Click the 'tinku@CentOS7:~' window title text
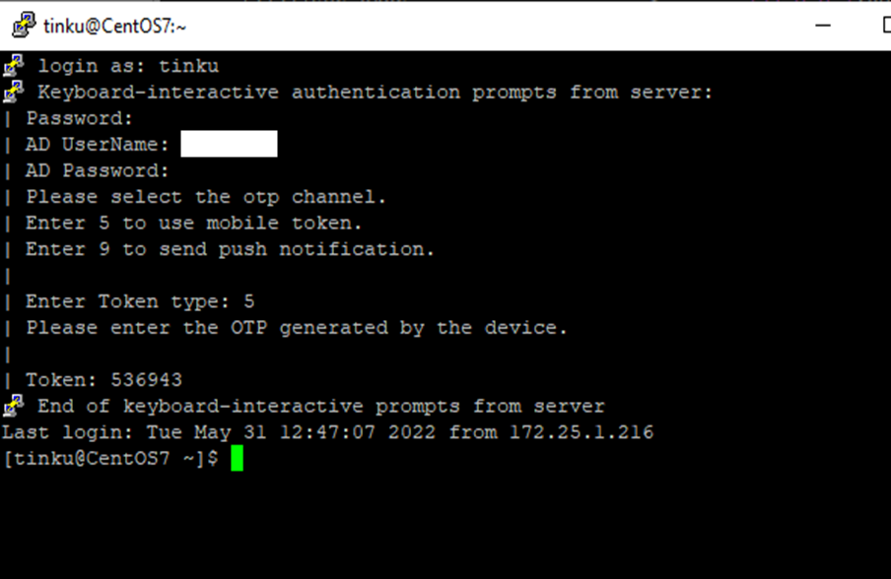Viewport: 891px width, 579px height. point(114,27)
